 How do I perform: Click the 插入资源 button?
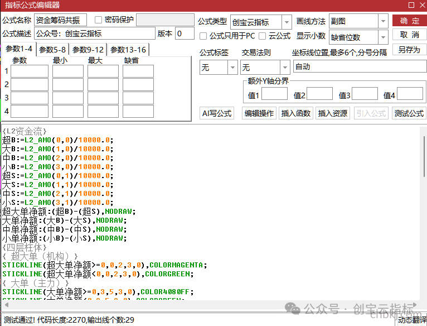point(333,113)
